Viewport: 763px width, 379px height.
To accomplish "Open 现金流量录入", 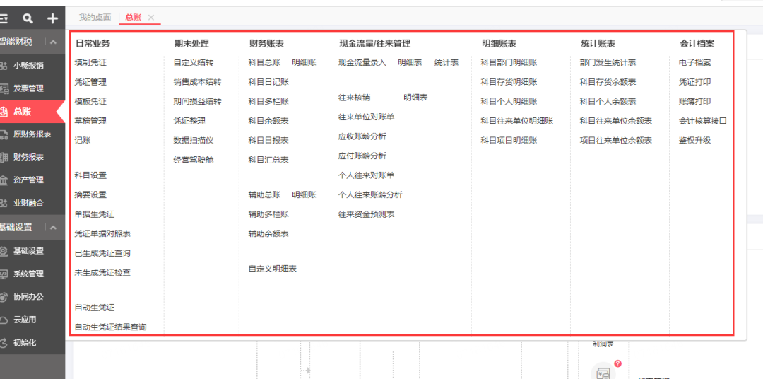I will click(x=362, y=62).
